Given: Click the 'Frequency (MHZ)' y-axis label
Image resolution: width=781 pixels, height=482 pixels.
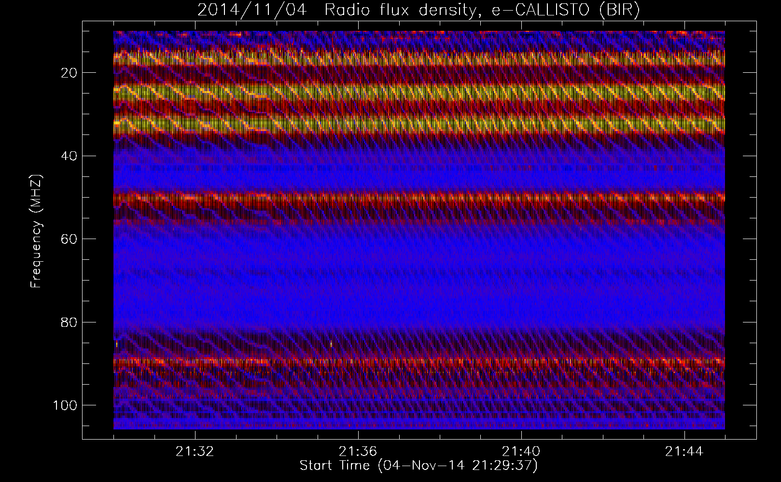Looking at the screenshot, I should [36, 231].
